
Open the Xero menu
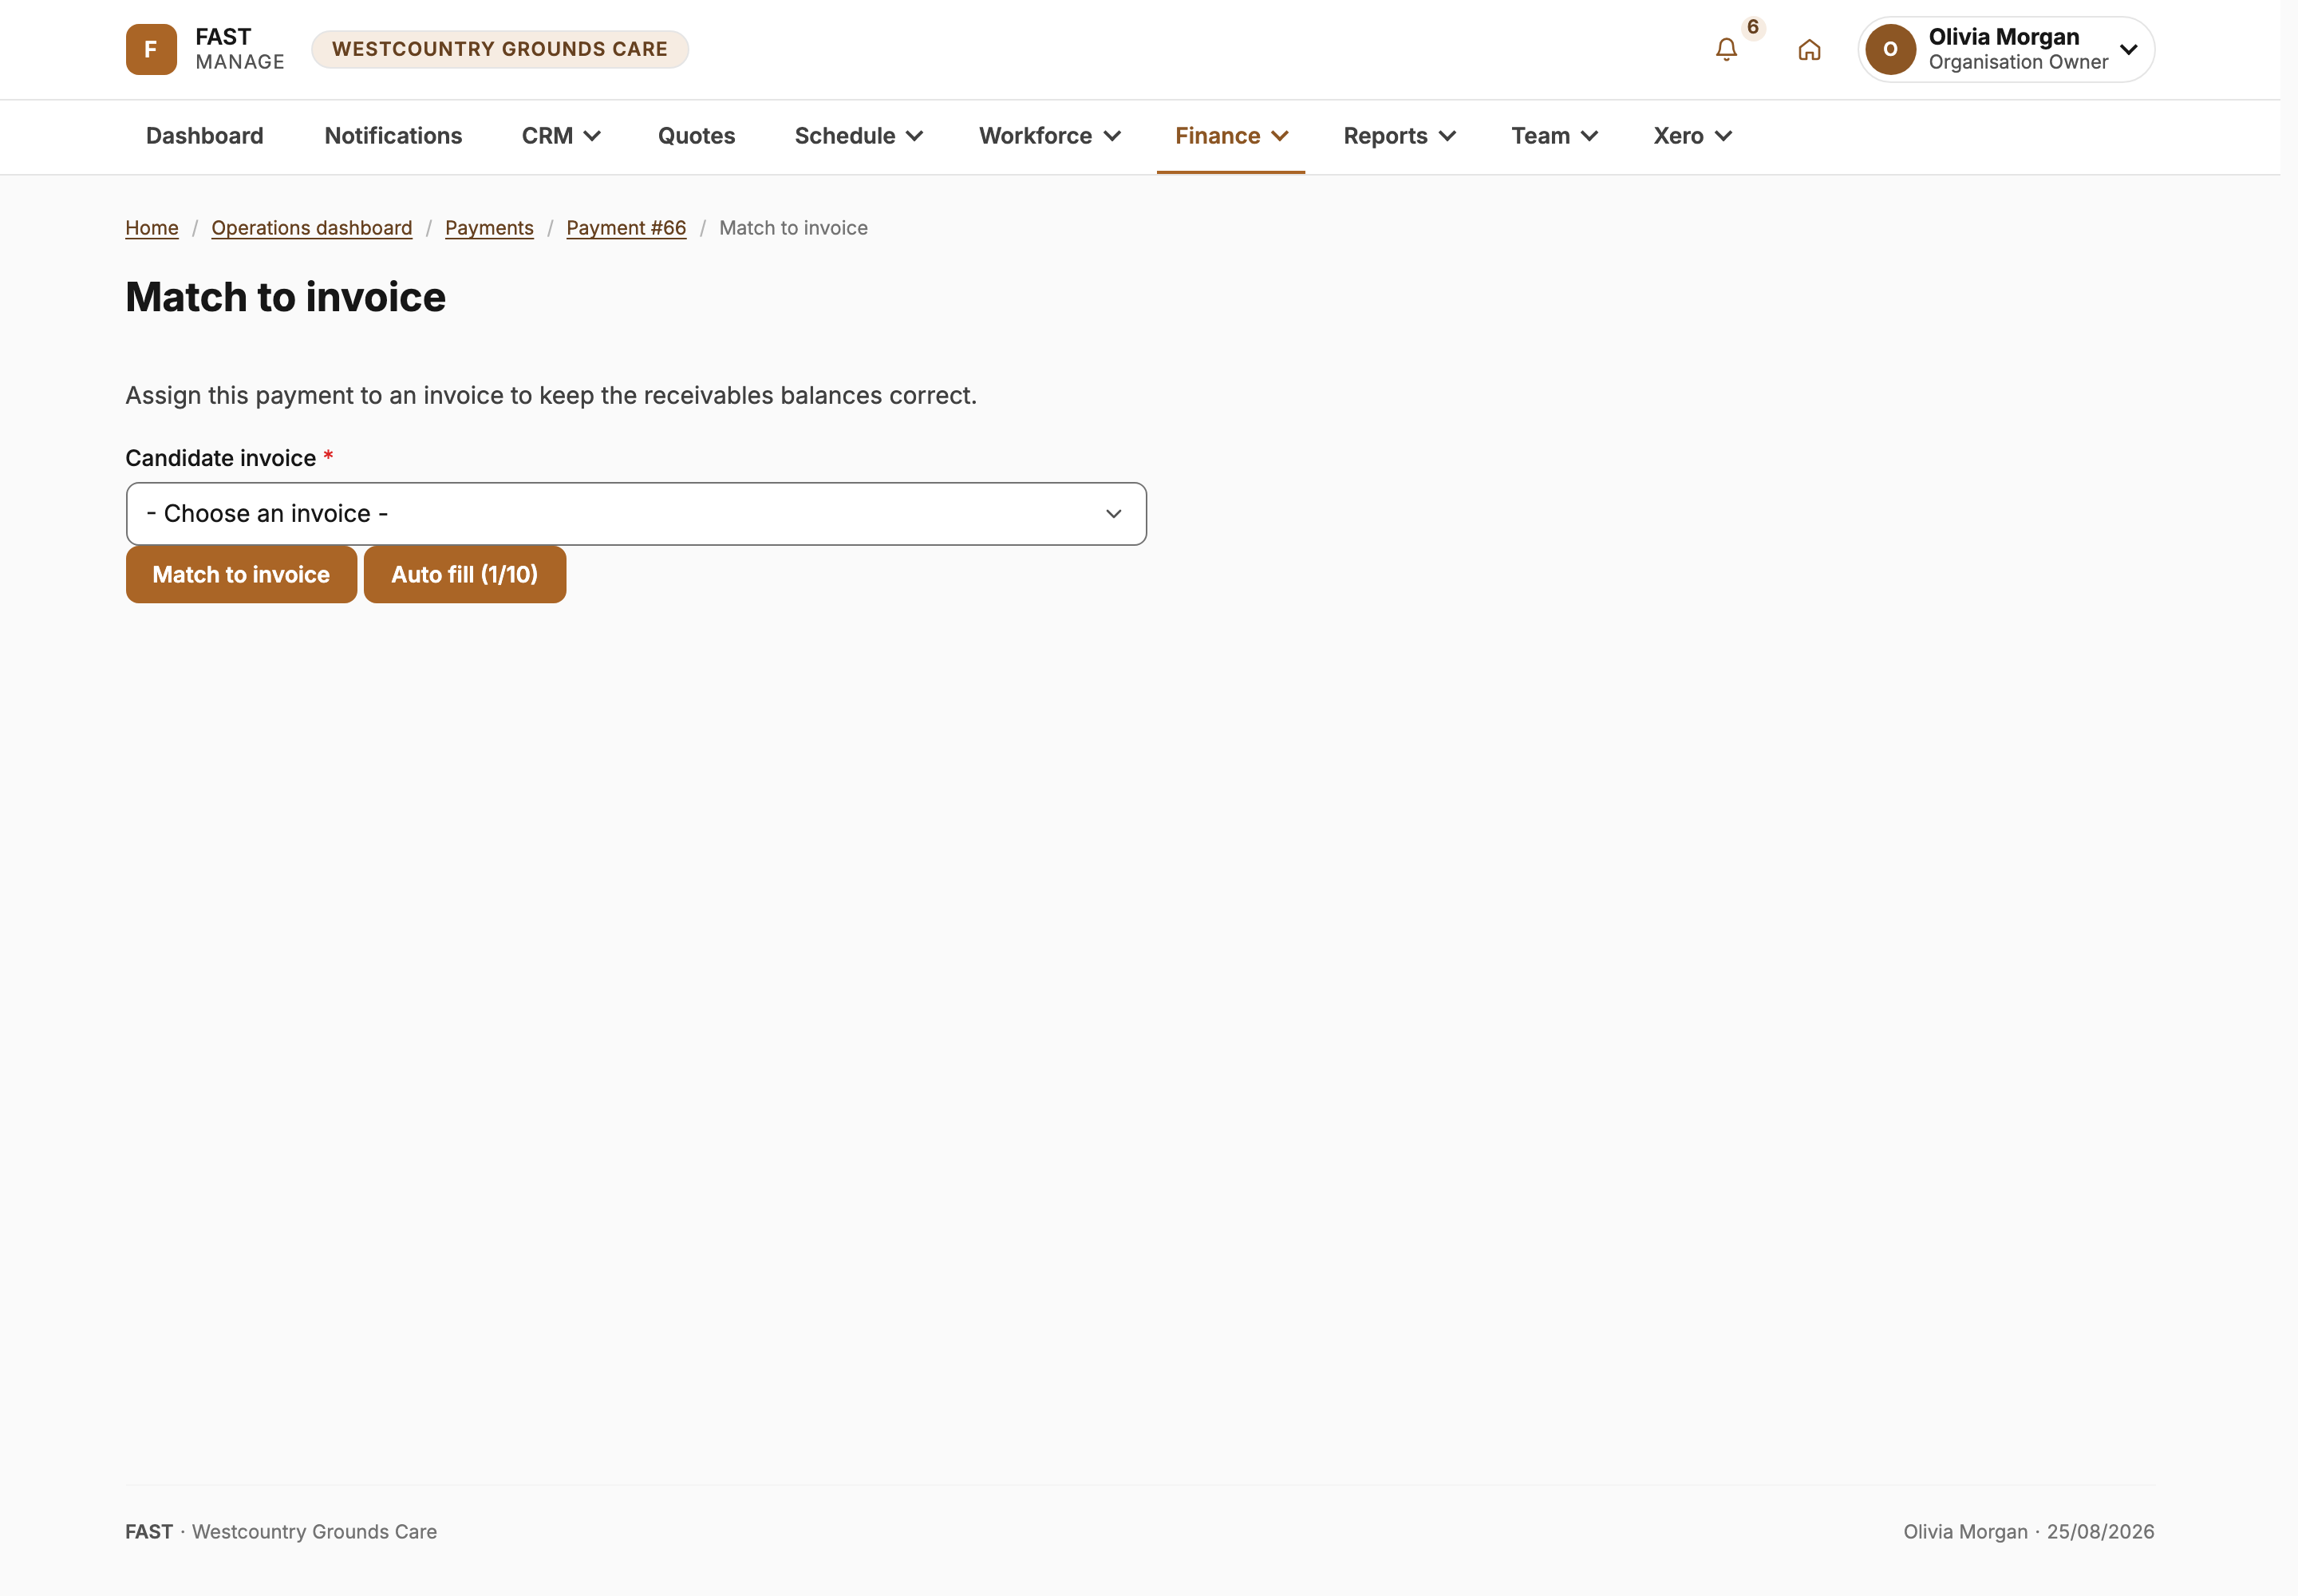pos(1692,136)
